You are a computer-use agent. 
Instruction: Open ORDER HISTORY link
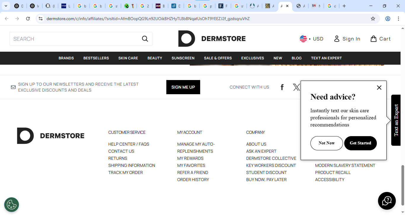193,180
